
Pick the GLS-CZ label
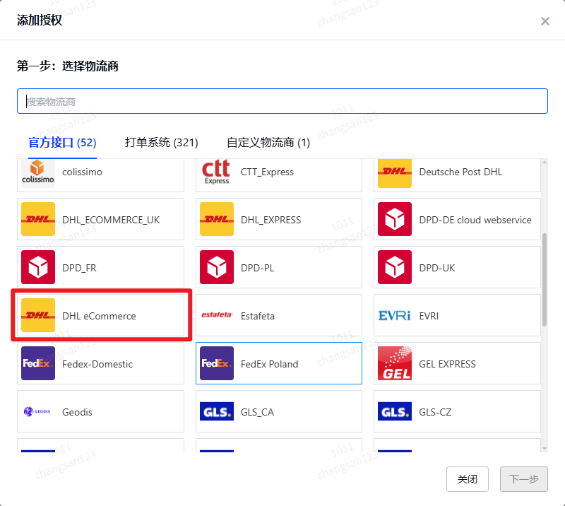435,412
